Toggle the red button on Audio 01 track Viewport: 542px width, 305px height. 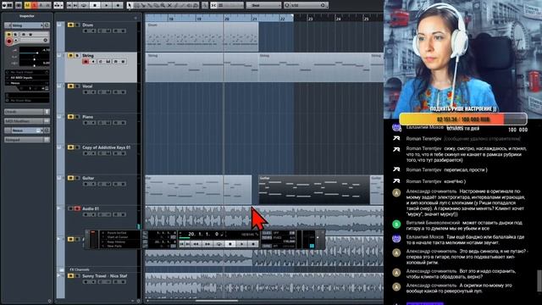click(77, 208)
